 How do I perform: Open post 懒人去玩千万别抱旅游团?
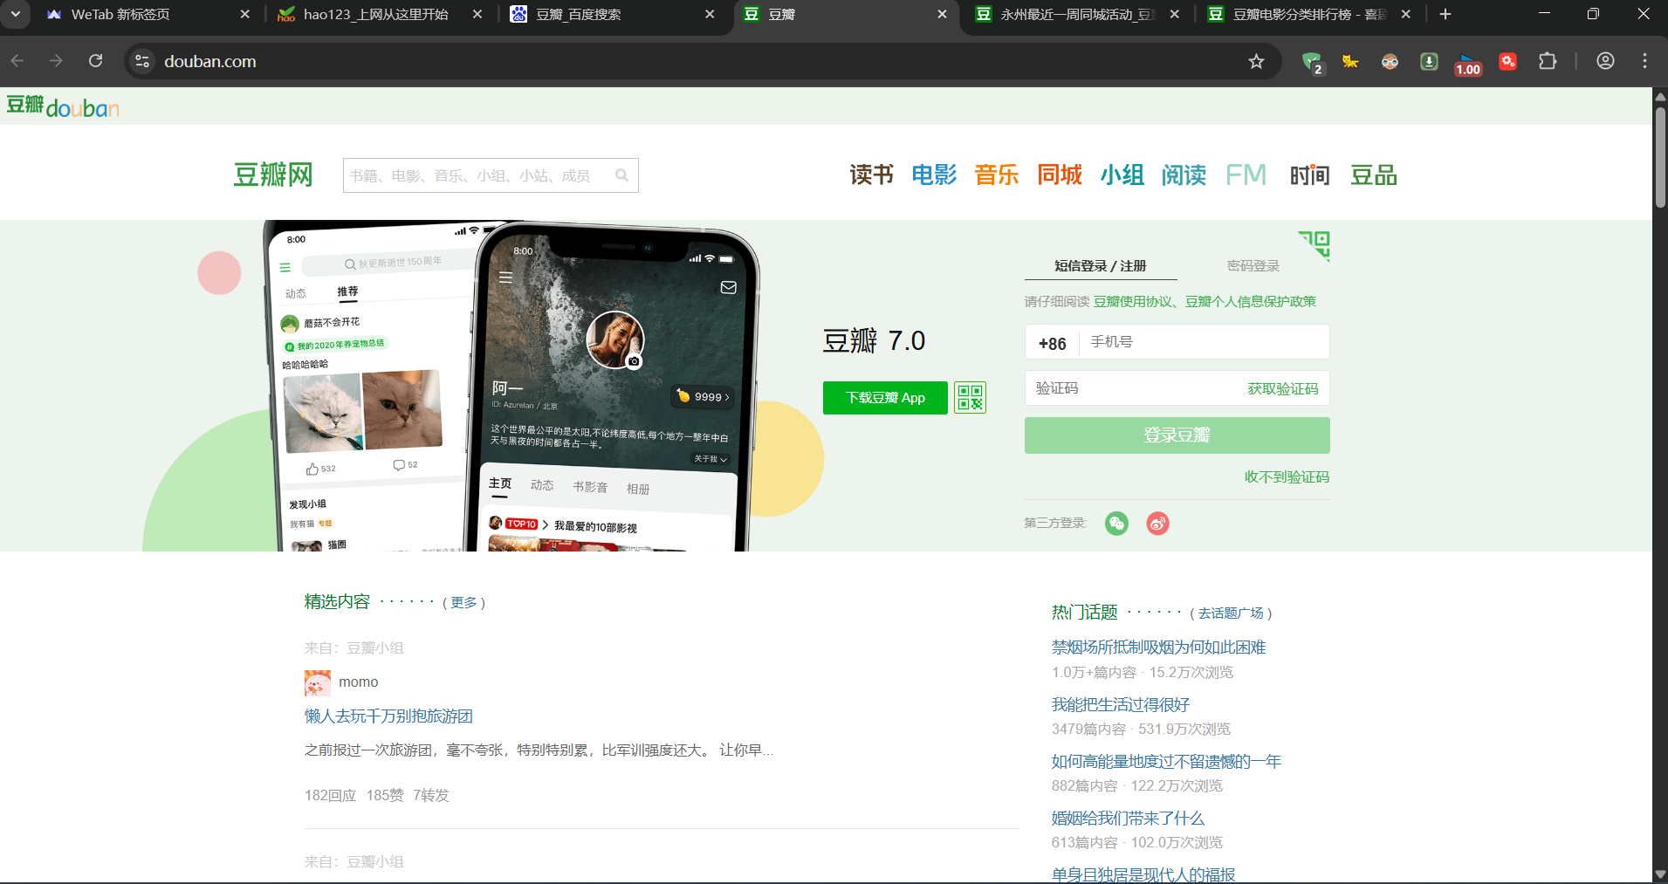point(388,716)
